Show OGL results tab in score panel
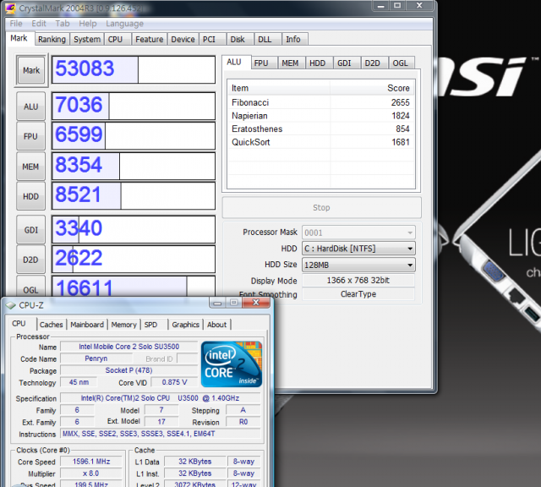 tap(400, 63)
